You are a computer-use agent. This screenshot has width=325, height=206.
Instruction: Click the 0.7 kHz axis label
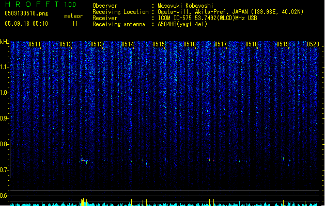(x=4, y=170)
